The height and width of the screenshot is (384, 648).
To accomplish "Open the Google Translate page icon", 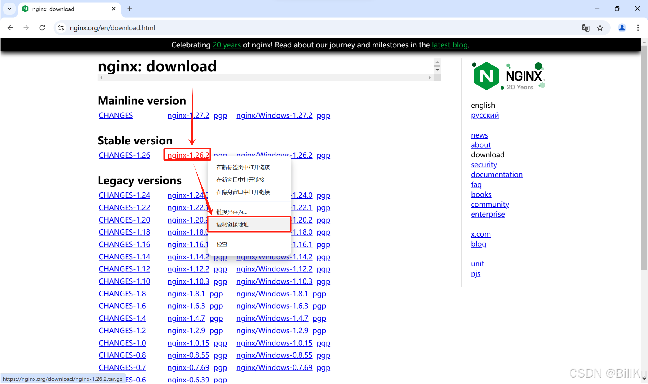I will [x=585, y=28].
